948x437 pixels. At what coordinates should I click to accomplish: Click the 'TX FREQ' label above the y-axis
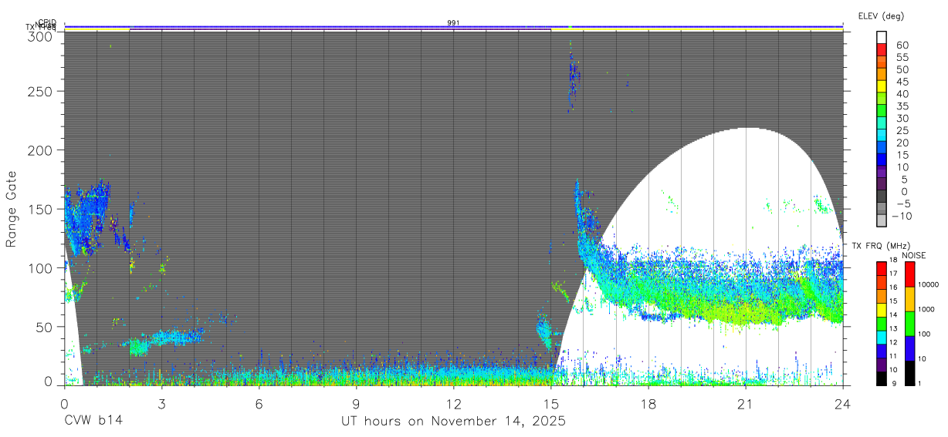coord(41,28)
